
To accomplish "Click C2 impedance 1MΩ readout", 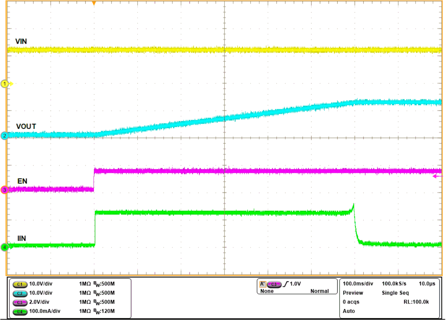I will [x=85, y=293].
